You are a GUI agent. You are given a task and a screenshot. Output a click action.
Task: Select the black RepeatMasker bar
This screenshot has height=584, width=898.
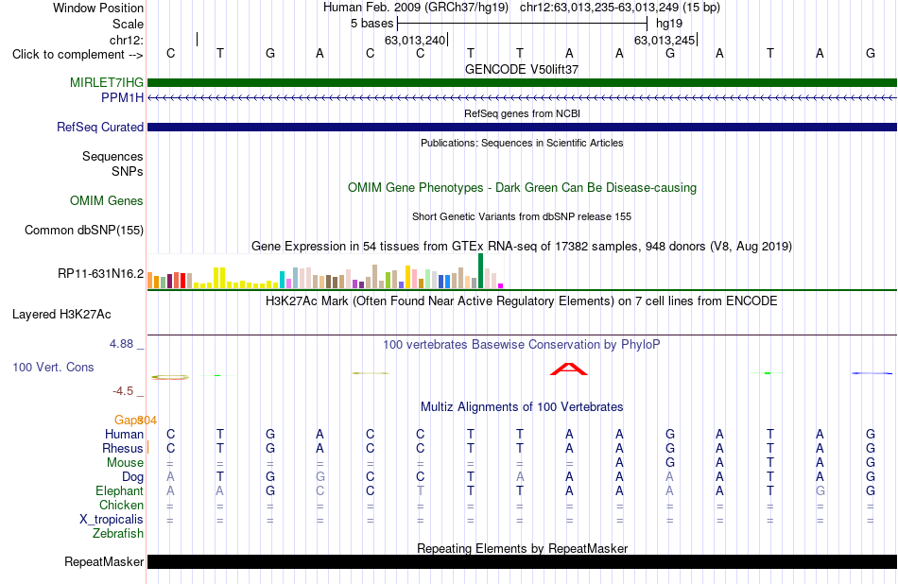[522, 561]
